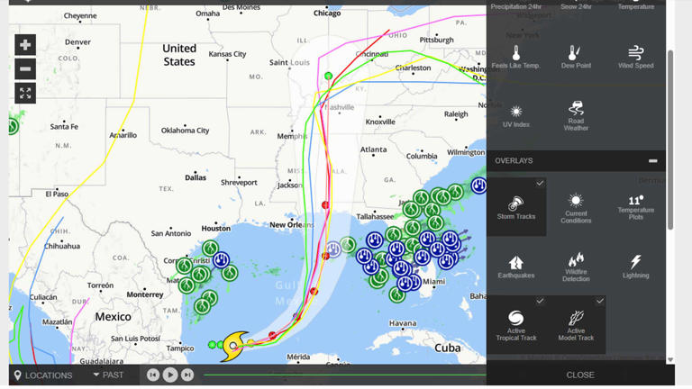Image resolution: width=692 pixels, height=389 pixels.
Task: Toggle the Storm Tracks overlay
Action: click(516, 206)
